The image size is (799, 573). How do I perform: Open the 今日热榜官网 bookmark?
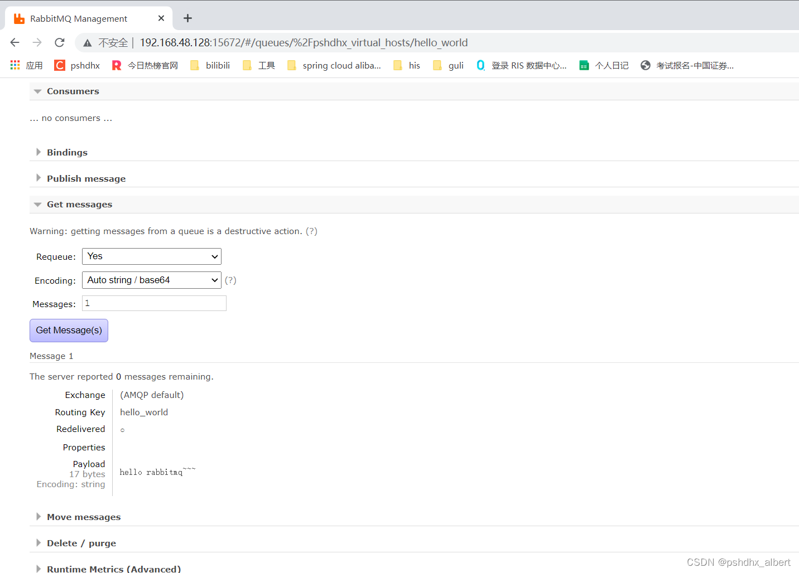(145, 65)
